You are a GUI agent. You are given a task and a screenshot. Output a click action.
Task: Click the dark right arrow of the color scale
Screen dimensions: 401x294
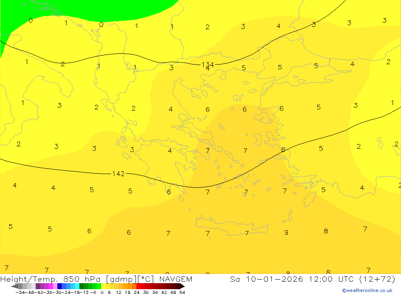click(x=182, y=286)
